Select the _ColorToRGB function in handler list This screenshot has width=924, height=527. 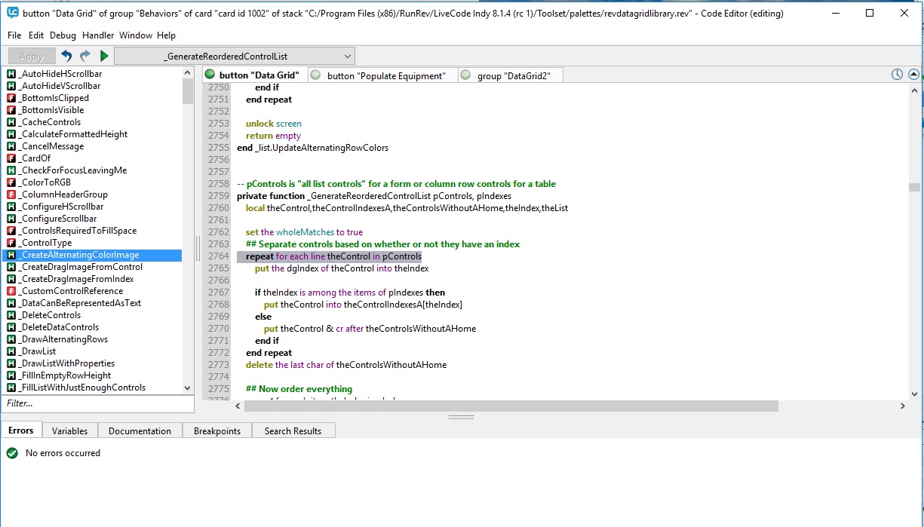coord(46,182)
